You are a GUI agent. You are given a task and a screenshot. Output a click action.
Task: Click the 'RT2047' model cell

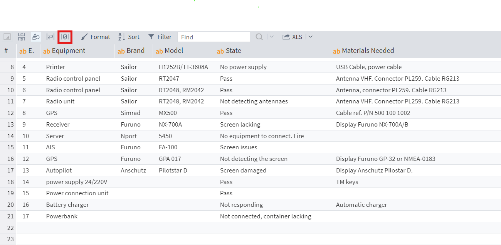click(x=169, y=79)
